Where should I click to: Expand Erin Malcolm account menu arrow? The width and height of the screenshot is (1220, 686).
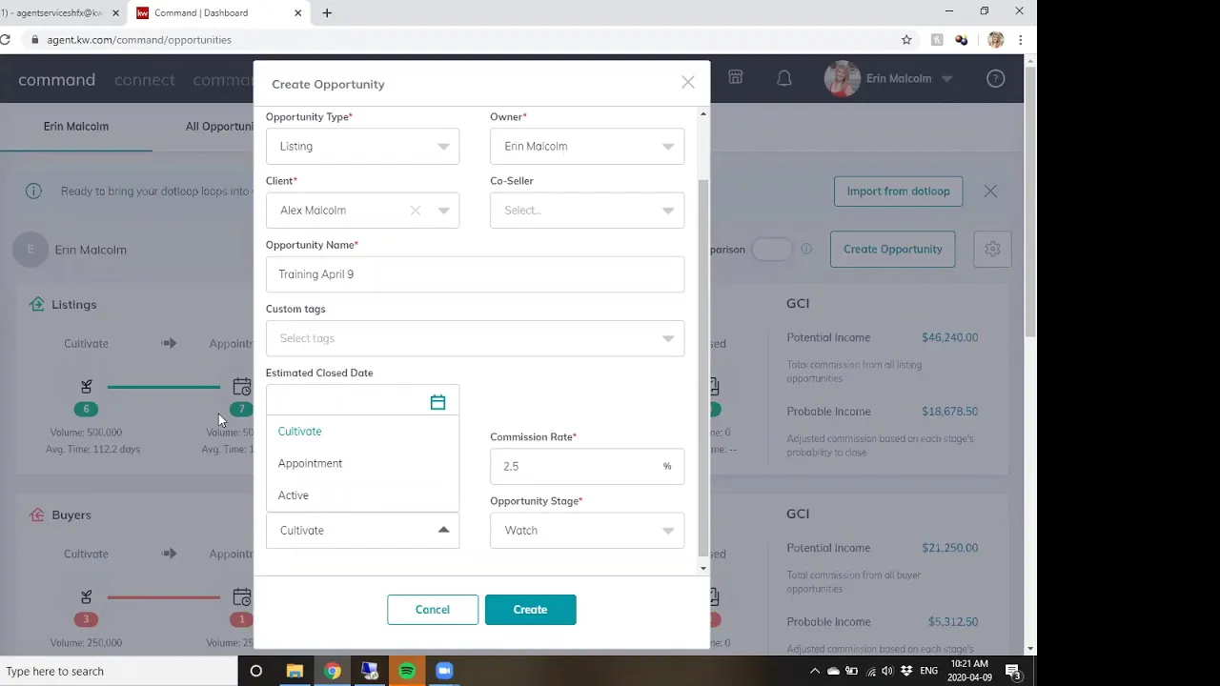[946, 79]
